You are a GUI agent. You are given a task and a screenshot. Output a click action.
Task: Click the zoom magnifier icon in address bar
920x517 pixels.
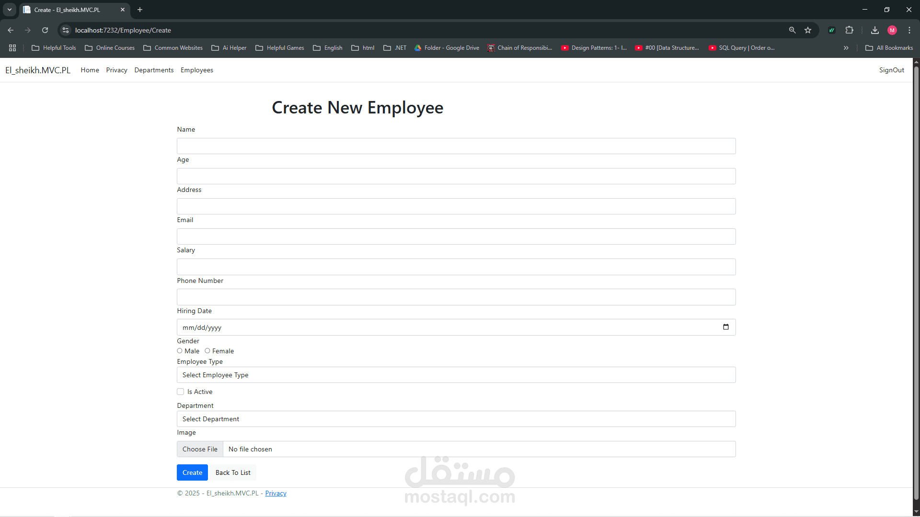(x=792, y=30)
